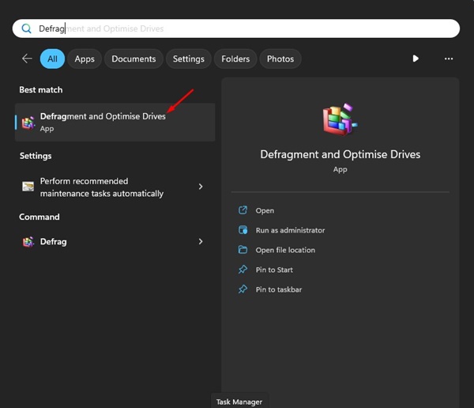Click the Open file location folder icon

[x=243, y=250]
